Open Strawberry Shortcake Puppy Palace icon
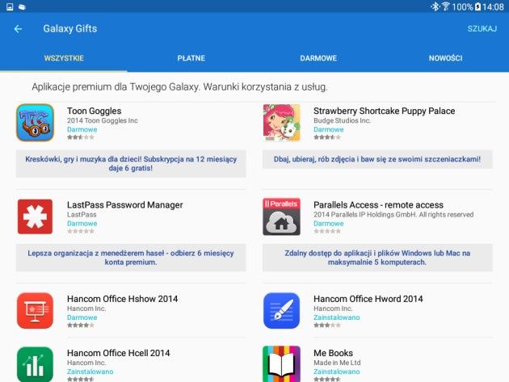The width and height of the screenshot is (509, 382). tap(281, 123)
